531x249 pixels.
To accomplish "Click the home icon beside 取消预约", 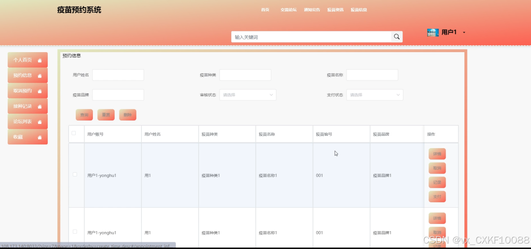I will [40, 91].
